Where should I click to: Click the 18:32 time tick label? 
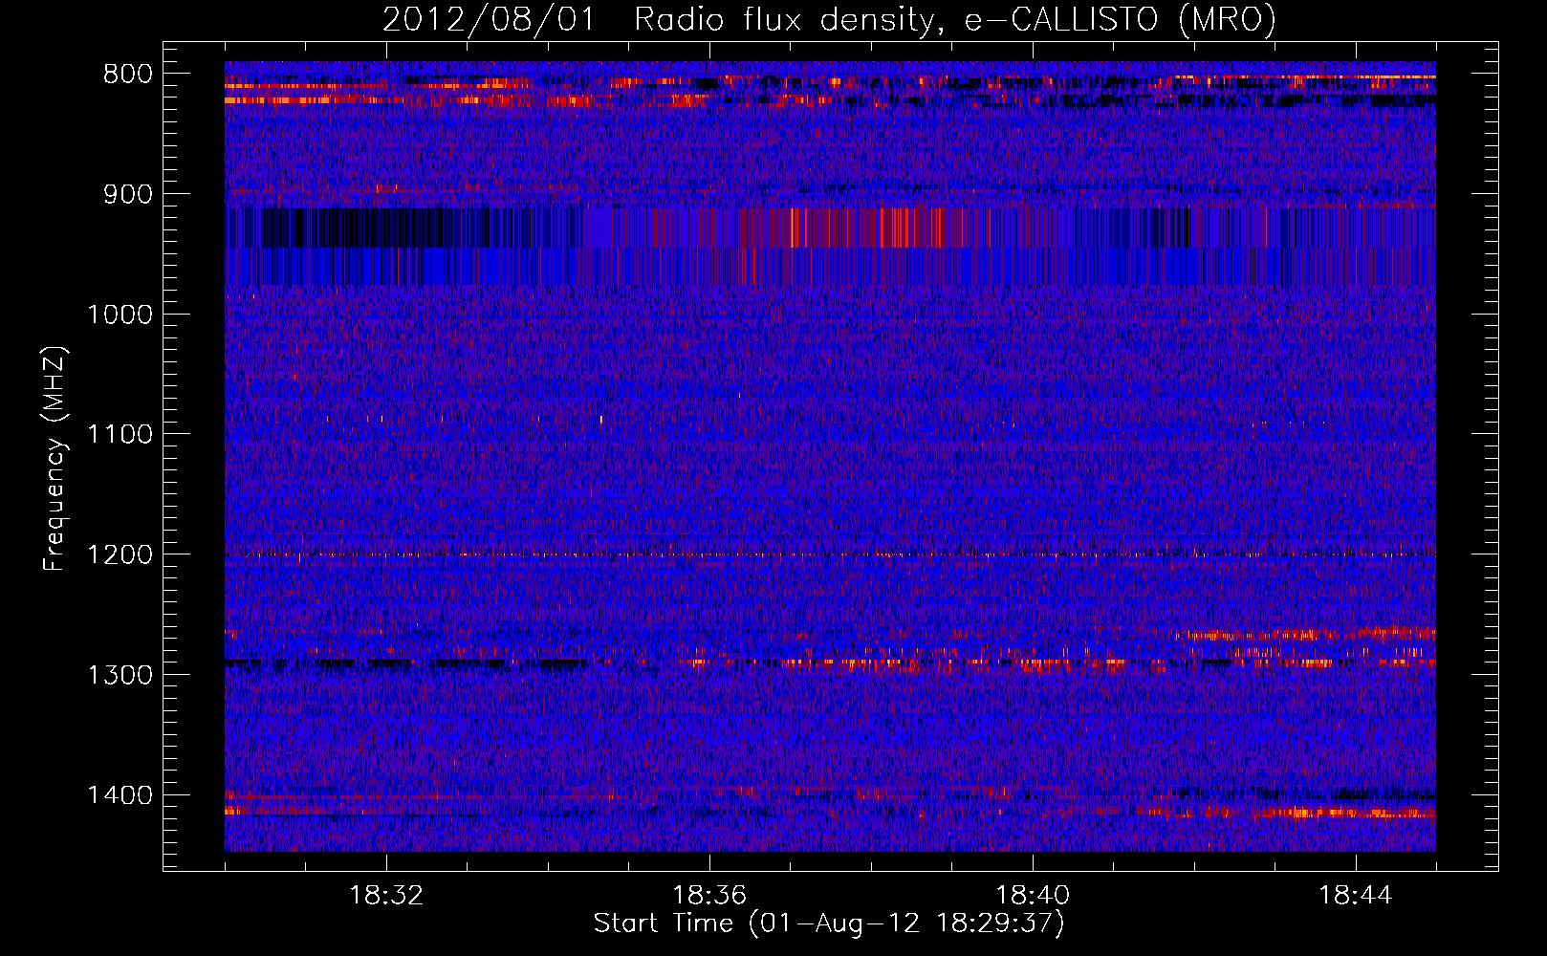coord(386,896)
